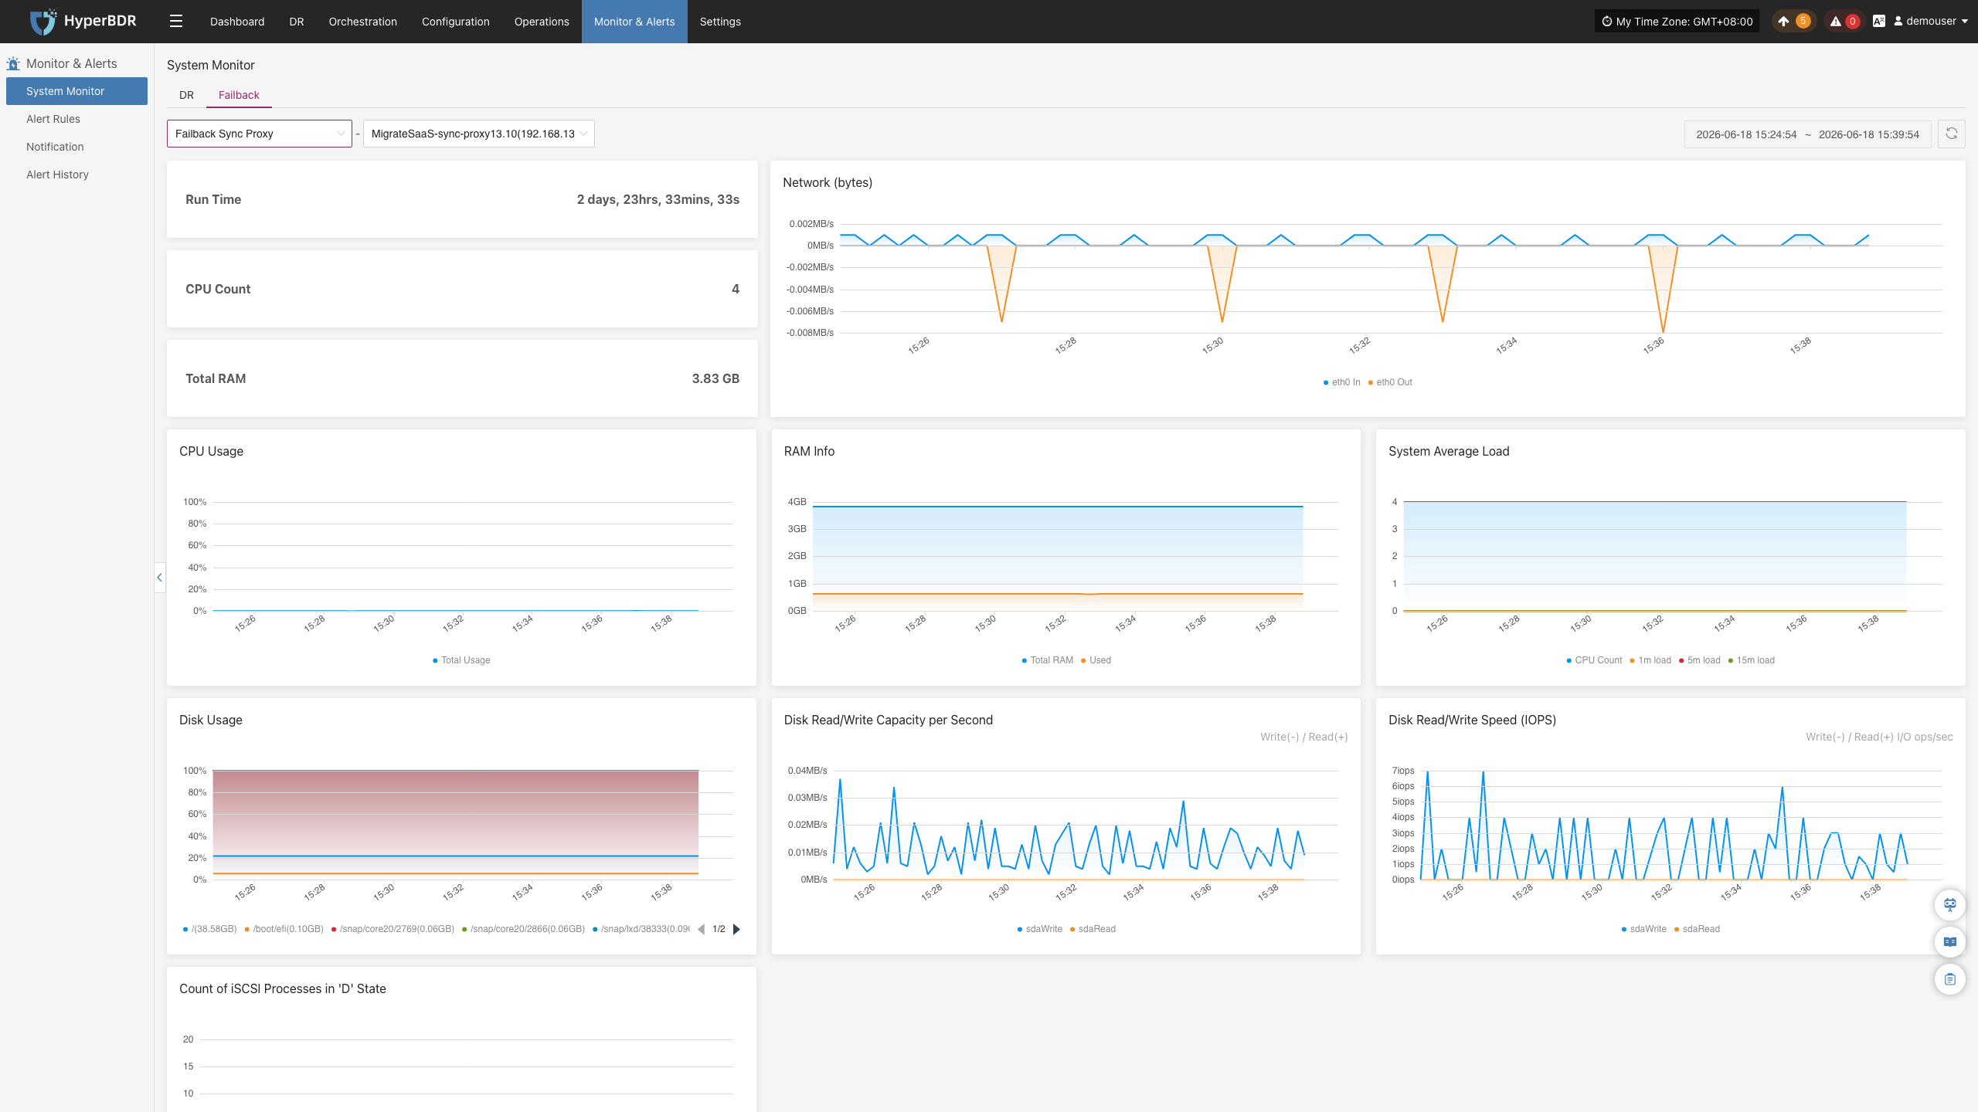1978x1112 pixels.
Task: Click the Count of iSCSI Processes title
Action: point(283,988)
